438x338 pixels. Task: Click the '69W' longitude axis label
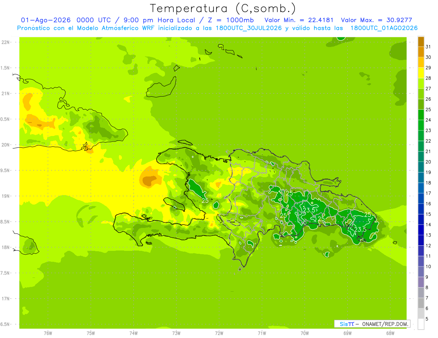click(x=347, y=333)
